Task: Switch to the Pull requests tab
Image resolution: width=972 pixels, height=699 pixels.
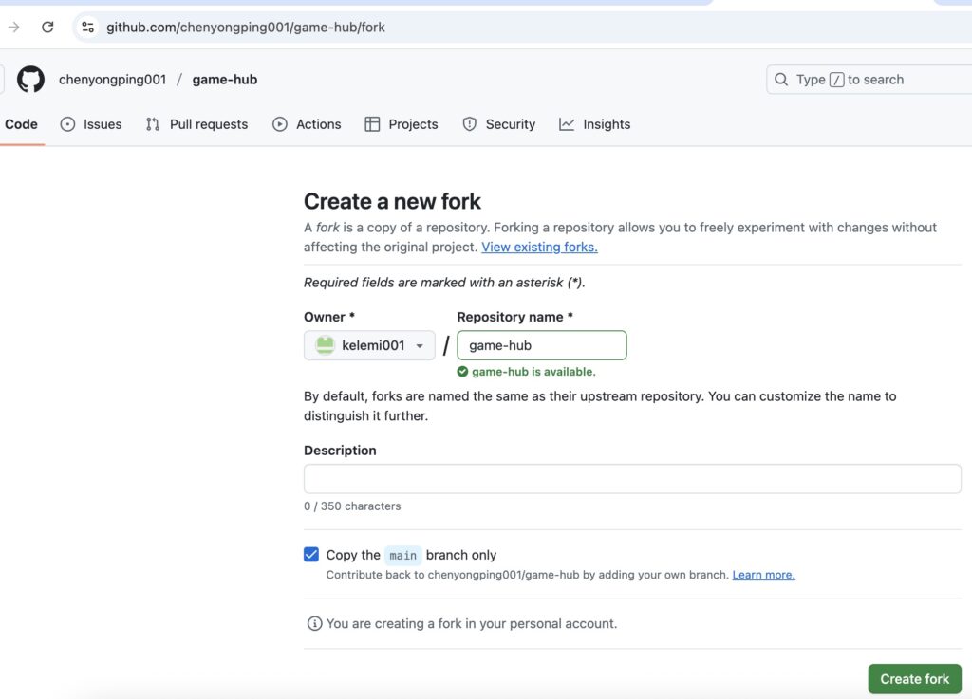Action: 196,124
